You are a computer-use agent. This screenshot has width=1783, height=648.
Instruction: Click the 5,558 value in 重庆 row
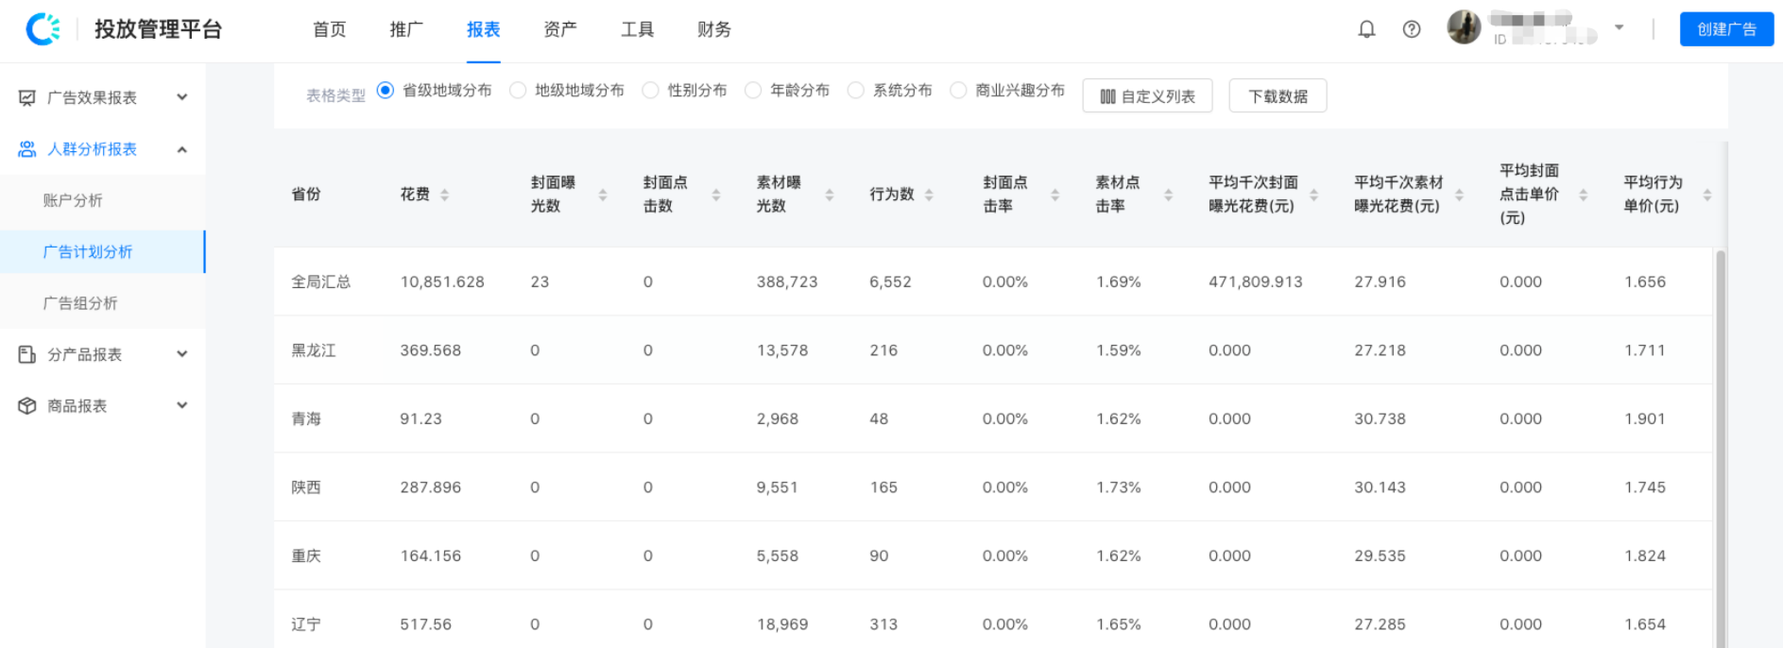pos(778,556)
